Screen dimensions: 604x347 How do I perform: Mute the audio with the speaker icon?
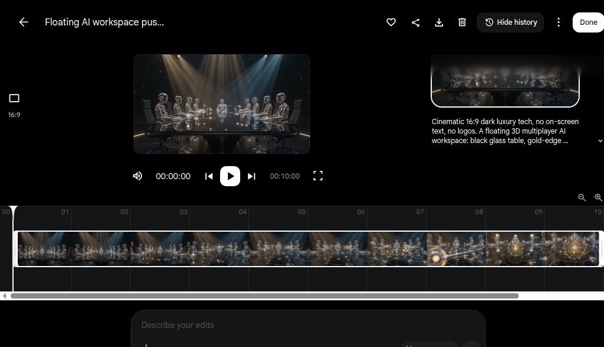click(137, 176)
